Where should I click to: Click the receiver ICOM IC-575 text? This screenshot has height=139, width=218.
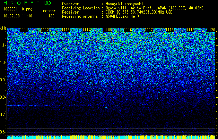pos(139,12)
